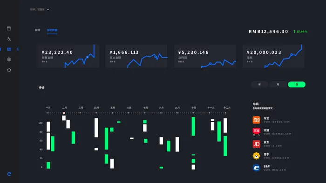The image size is (326, 183).
Task: Switch to the 网站 tab
Action: (37, 30)
